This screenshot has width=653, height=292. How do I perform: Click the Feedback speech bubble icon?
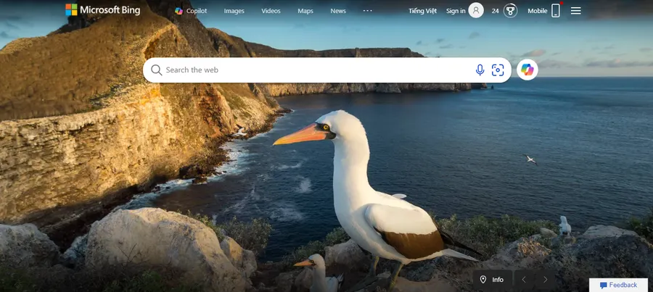click(x=604, y=285)
